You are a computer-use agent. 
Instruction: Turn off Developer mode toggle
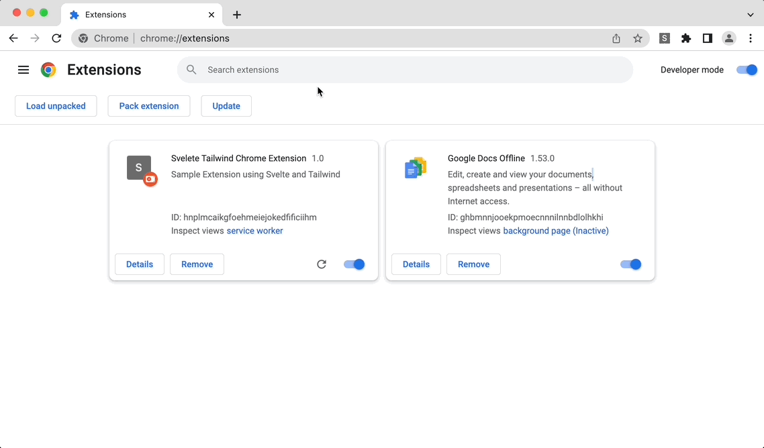click(x=747, y=70)
